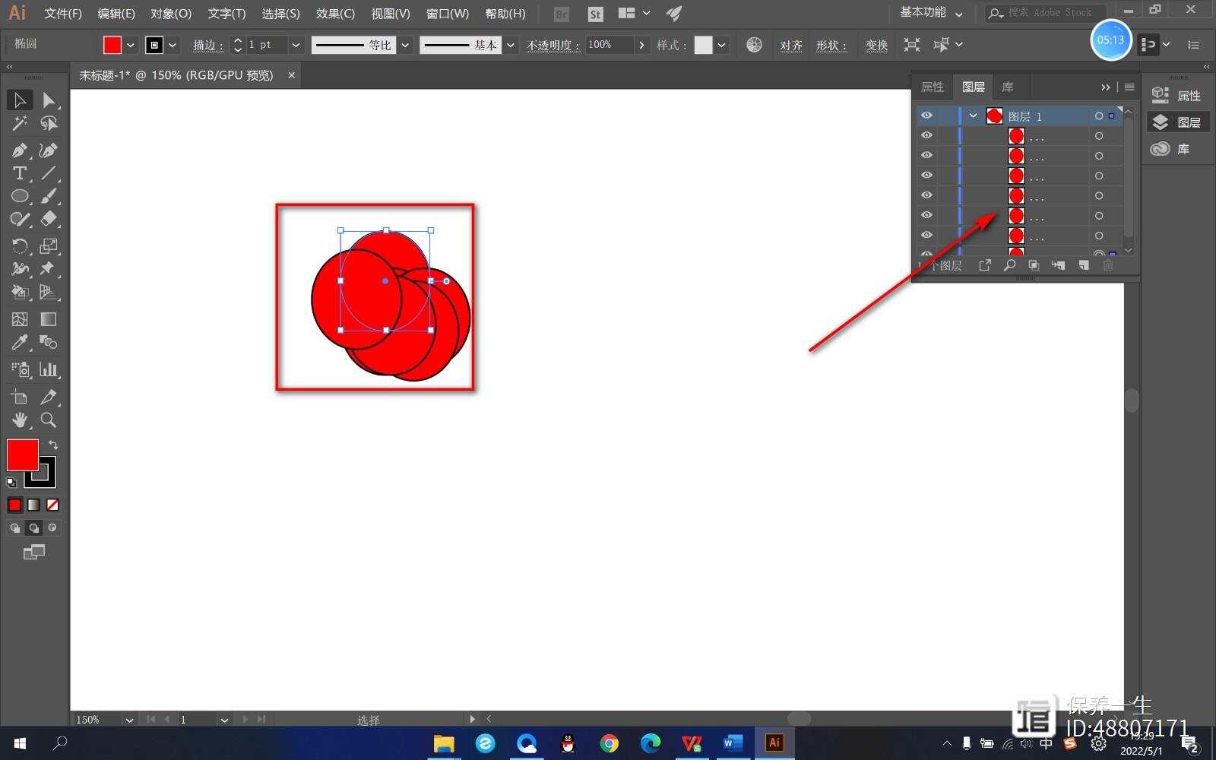Select the Ellipse tool

(20, 196)
